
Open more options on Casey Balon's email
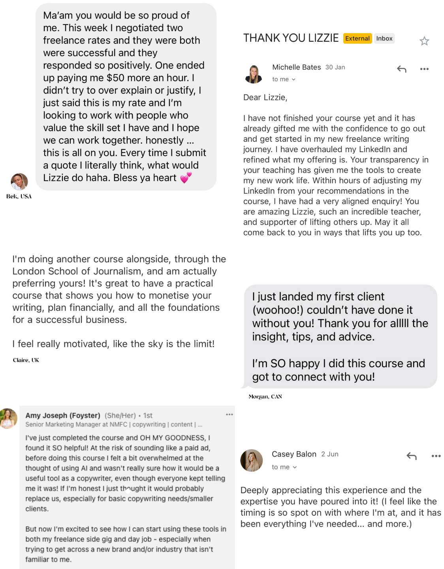point(436,456)
